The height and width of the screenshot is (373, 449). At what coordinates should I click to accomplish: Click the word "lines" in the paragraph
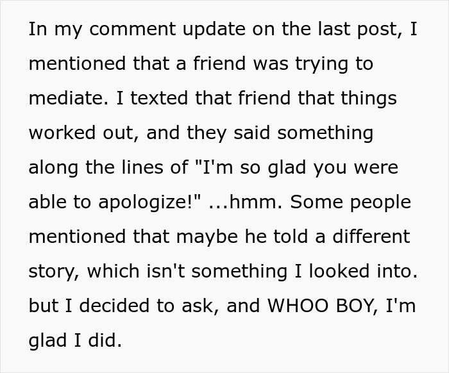(141, 167)
